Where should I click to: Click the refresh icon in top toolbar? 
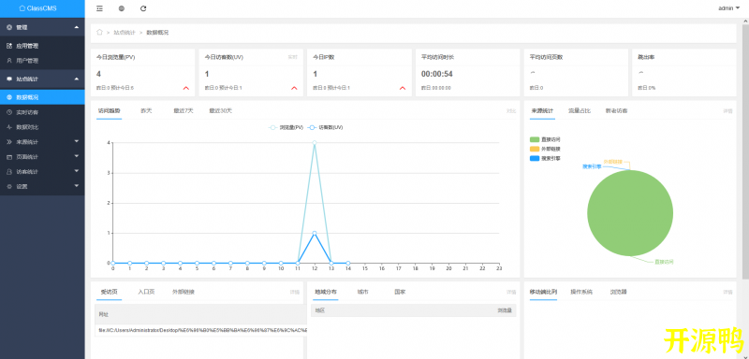(x=143, y=8)
